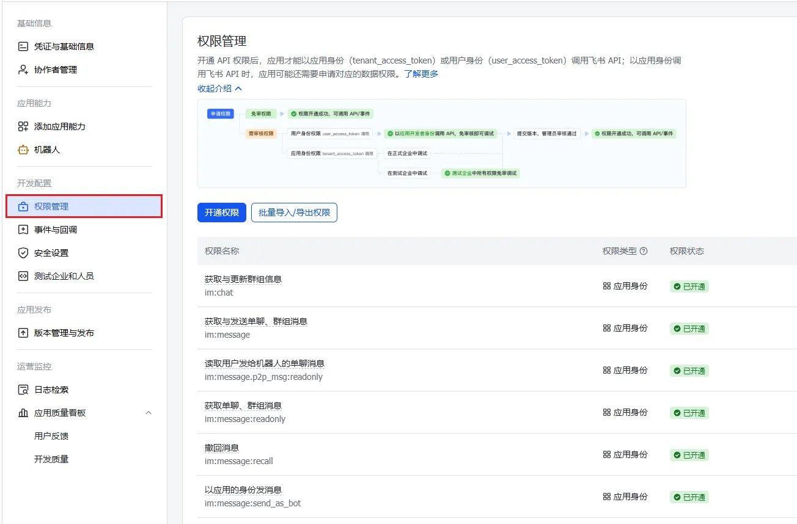Collapse the 应用质量看板 section chevron
This screenshot has height=524, width=797.
coord(149,413)
